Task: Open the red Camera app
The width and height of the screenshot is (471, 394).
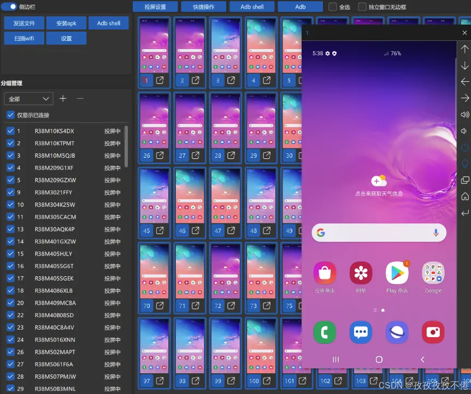Action: [433, 332]
